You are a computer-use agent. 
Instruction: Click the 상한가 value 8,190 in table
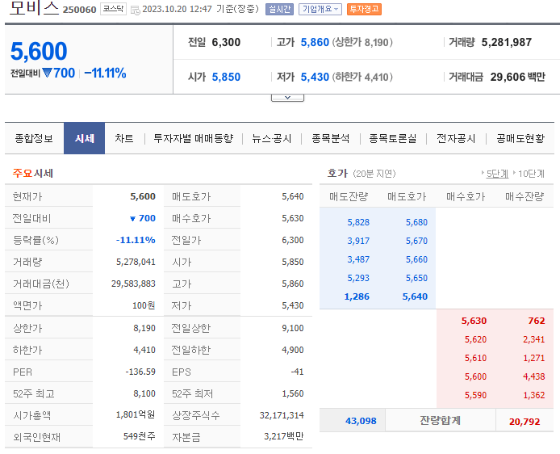coord(144,328)
